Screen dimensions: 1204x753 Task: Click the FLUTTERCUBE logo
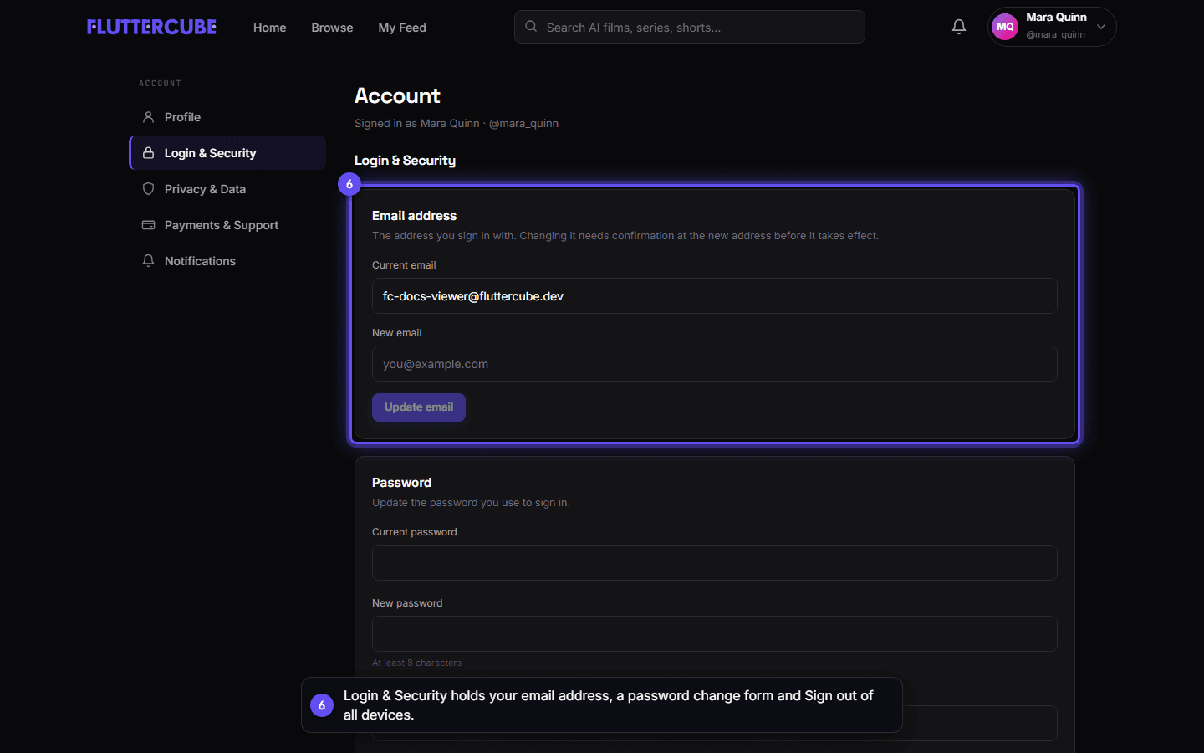click(x=151, y=27)
